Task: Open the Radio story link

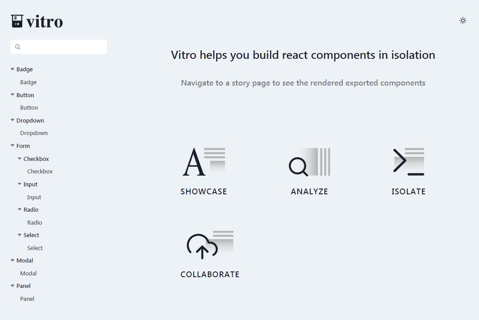Action: coord(35,223)
